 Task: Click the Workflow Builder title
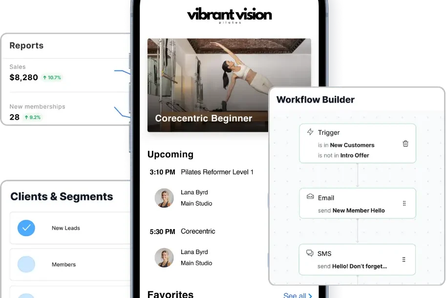315,100
